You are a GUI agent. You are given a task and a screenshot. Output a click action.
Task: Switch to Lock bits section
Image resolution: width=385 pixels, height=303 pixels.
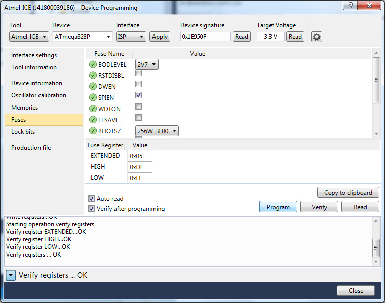click(23, 132)
